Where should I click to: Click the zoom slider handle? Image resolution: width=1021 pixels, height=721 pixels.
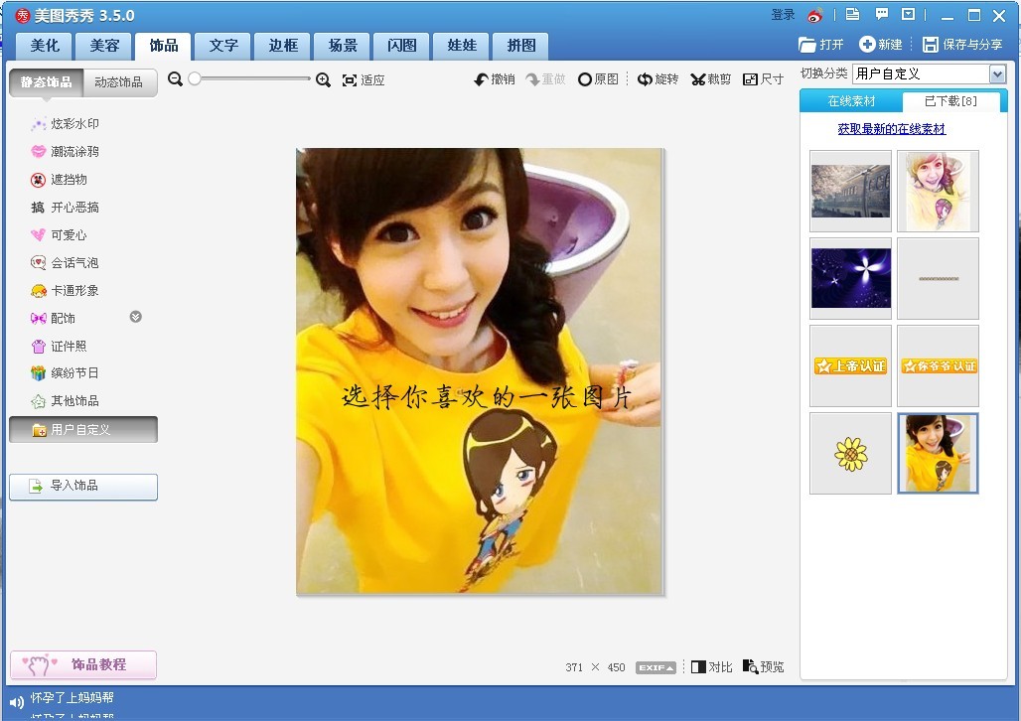[x=195, y=78]
